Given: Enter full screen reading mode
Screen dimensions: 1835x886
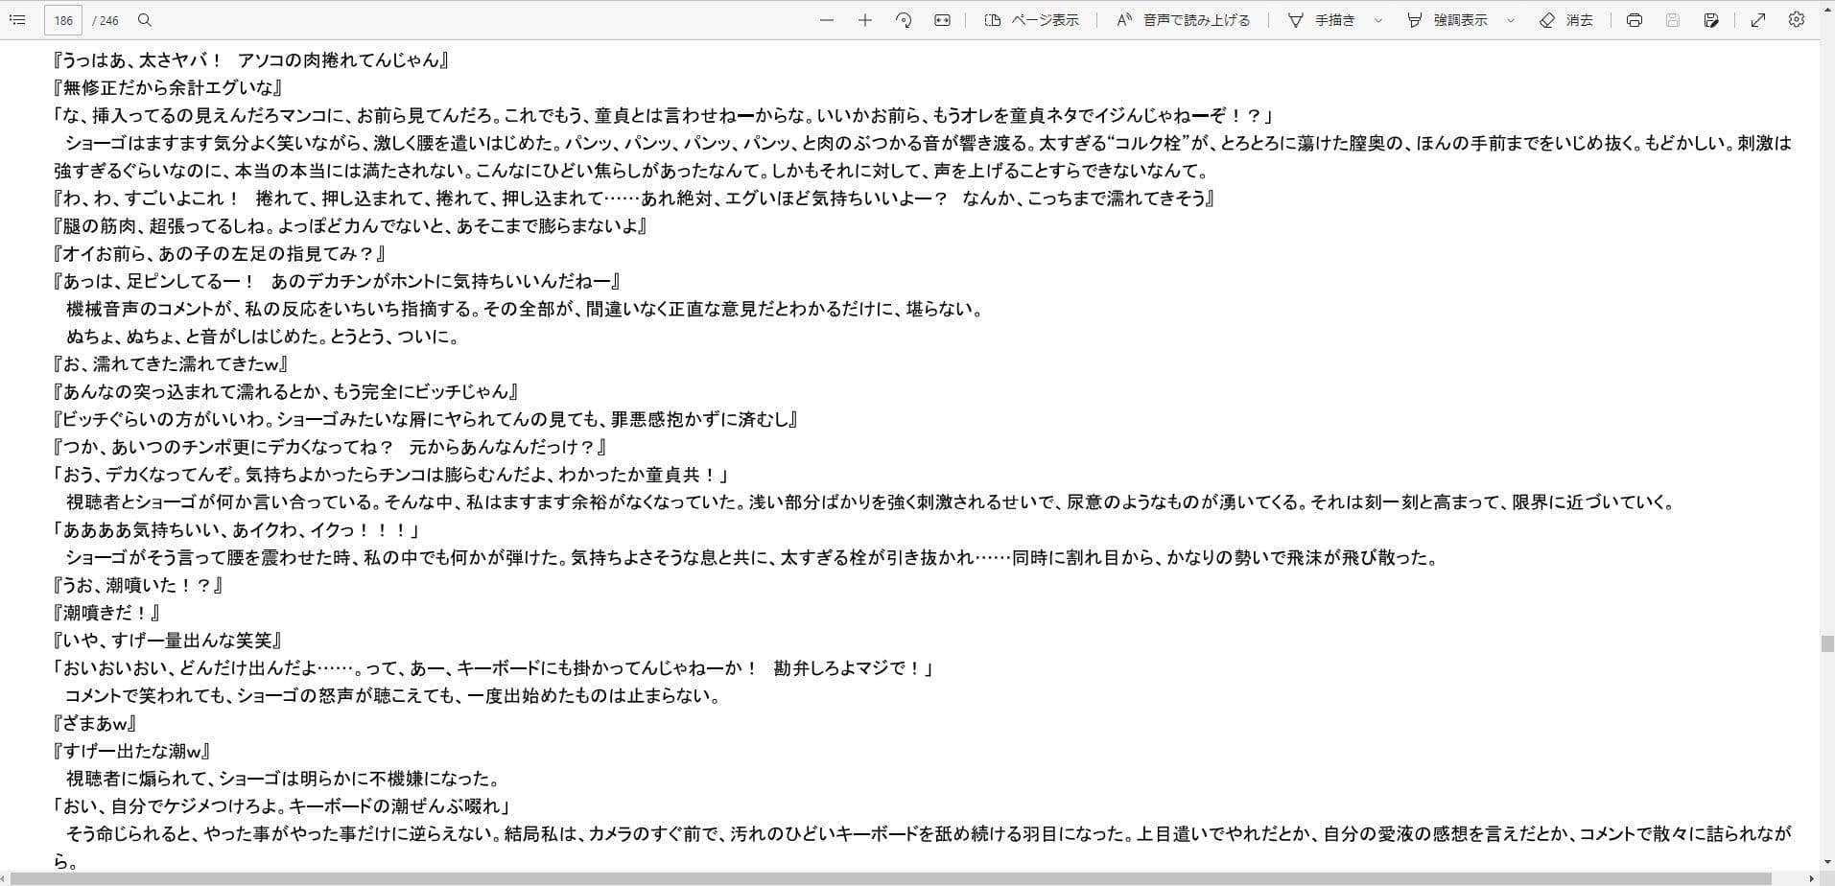Looking at the screenshot, I should pos(1758,19).
